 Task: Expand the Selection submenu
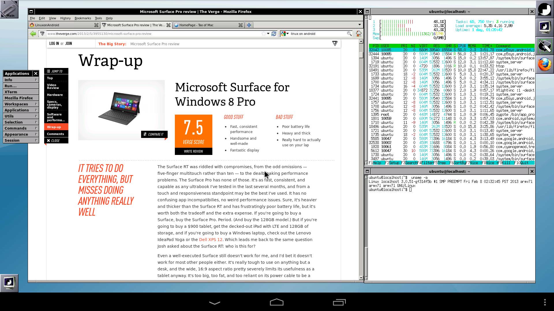point(21,122)
